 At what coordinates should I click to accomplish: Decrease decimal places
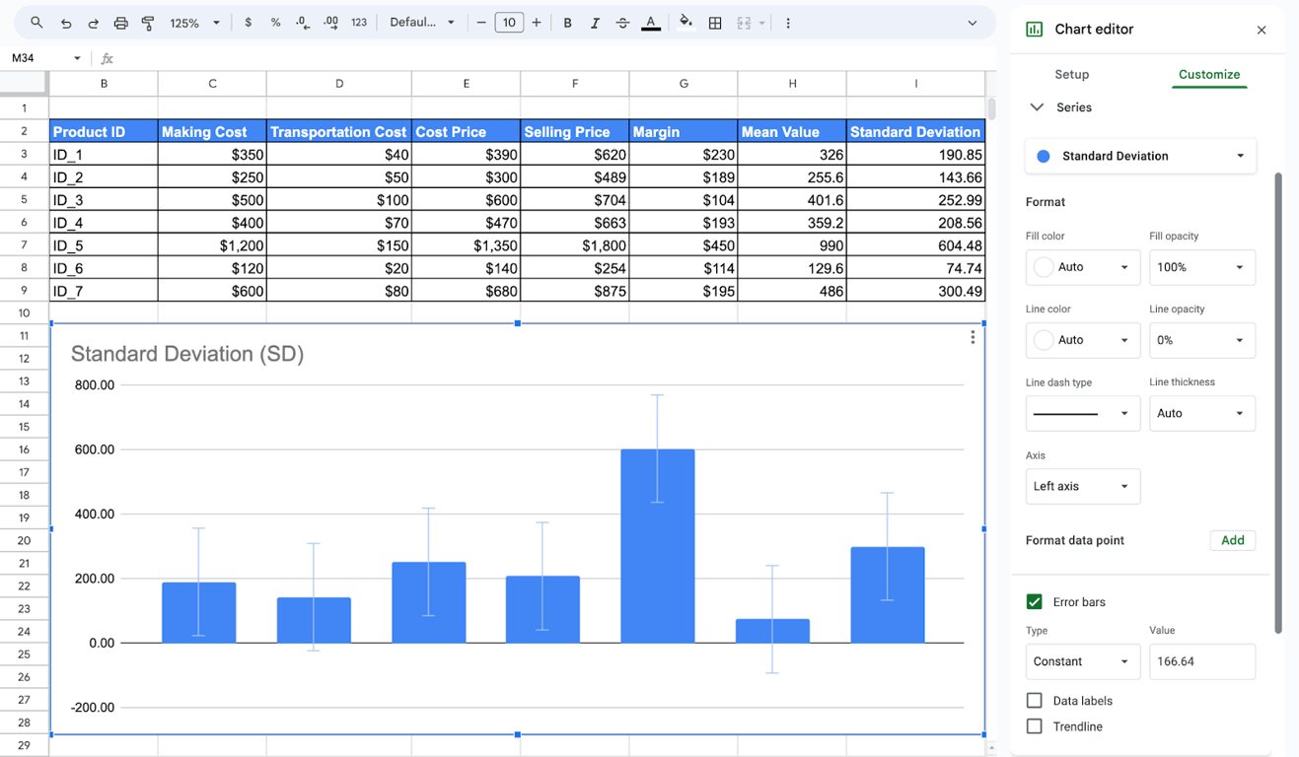point(302,23)
